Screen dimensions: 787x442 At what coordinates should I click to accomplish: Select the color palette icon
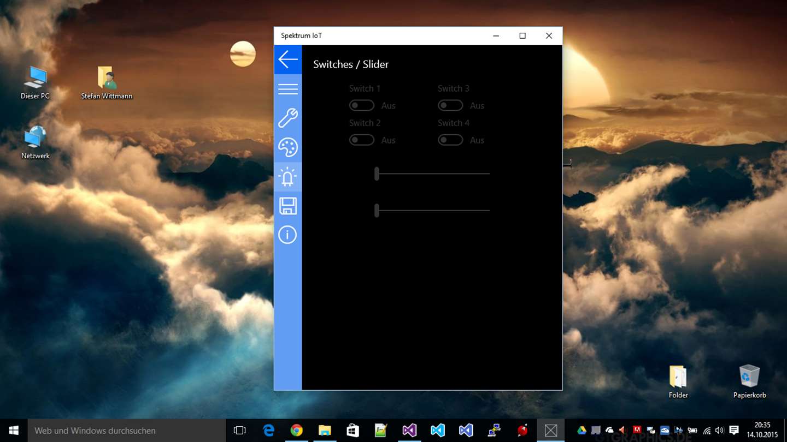coord(287,147)
